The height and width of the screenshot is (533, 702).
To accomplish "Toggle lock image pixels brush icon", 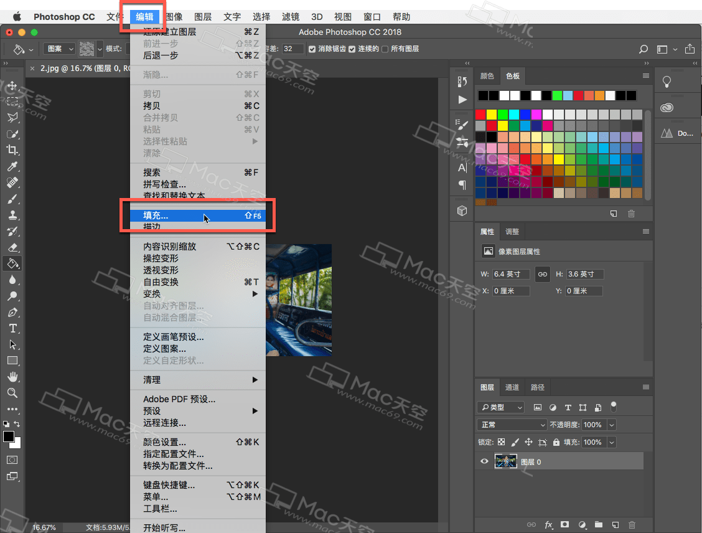I will [x=515, y=442].
